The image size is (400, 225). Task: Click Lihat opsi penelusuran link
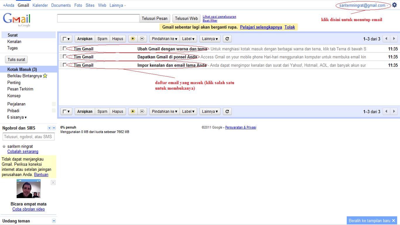tap(219, 17)
